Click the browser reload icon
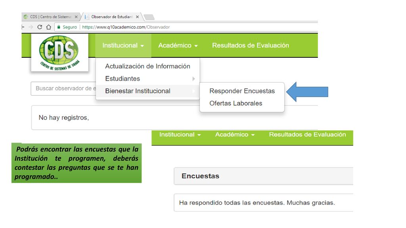406x228 pixels. [x=40, y=27]
